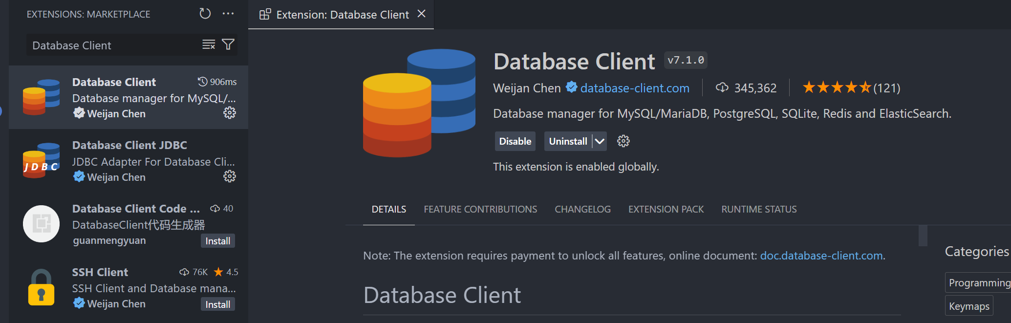Image resolution: width=1011 pixels, height=323 pixels.
Task: Clear extensions search results
Action: tap(209, 45)
